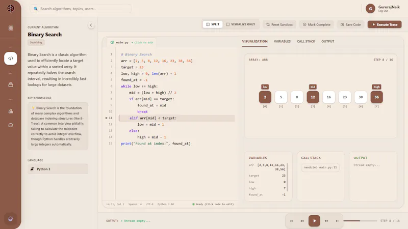408x229 pixels.
Task: Open the chat bubble icon in sidebar
Action: pos(11,125)
